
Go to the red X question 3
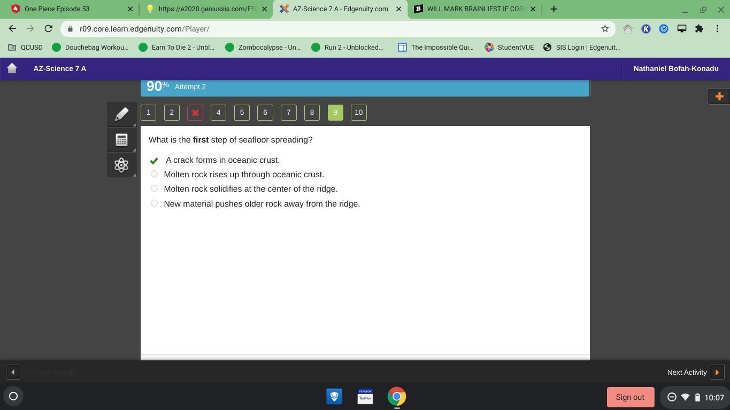195,113
